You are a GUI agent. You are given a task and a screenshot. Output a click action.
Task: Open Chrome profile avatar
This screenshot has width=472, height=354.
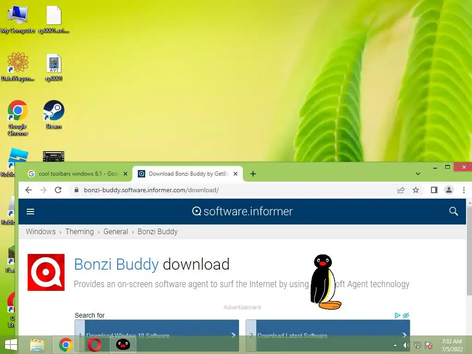tap(449, 190)
